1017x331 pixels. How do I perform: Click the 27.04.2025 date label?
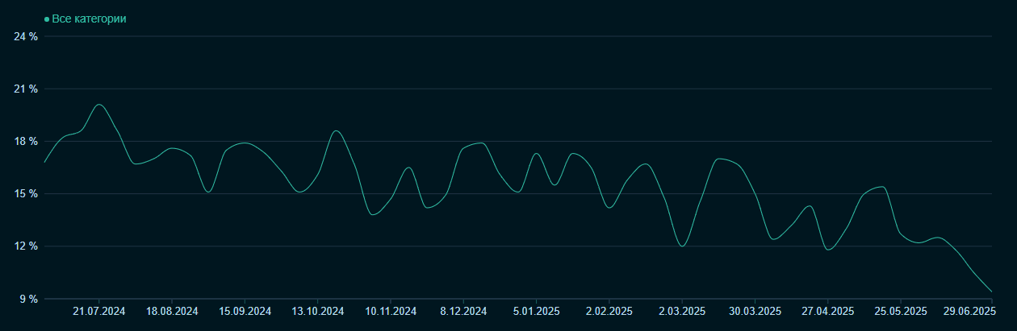coord(827,311)
